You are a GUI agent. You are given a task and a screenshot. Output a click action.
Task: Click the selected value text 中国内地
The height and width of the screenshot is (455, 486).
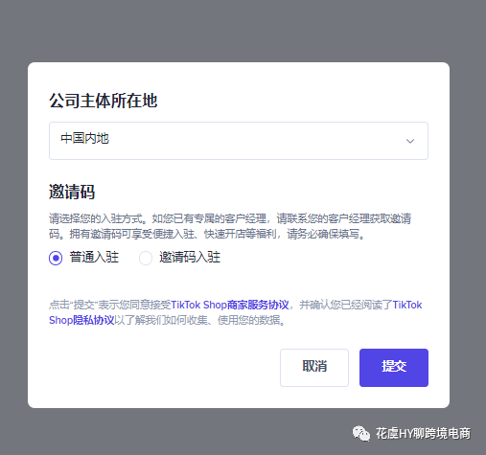84,139
